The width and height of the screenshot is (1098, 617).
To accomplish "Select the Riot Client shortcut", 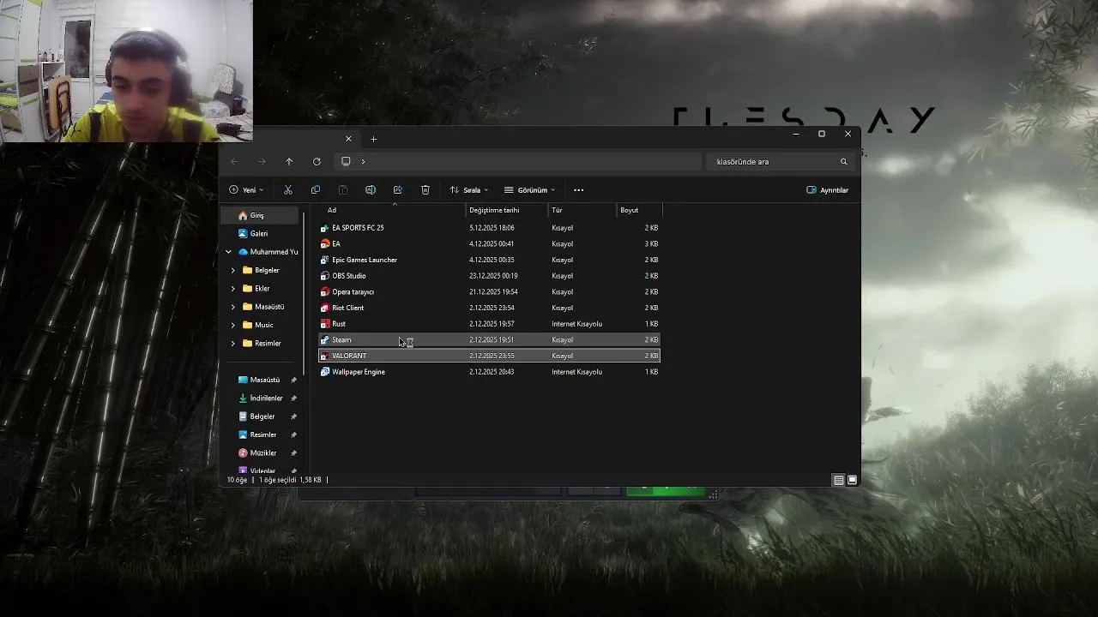I will click(x=489, y=308).
